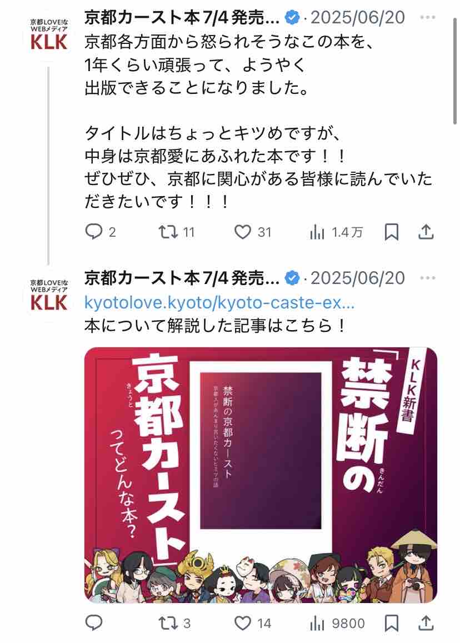This screenshot has width=460, height=643.
Task: Share the second tweet
Action: pyautogui.click(x=426, y=624)
